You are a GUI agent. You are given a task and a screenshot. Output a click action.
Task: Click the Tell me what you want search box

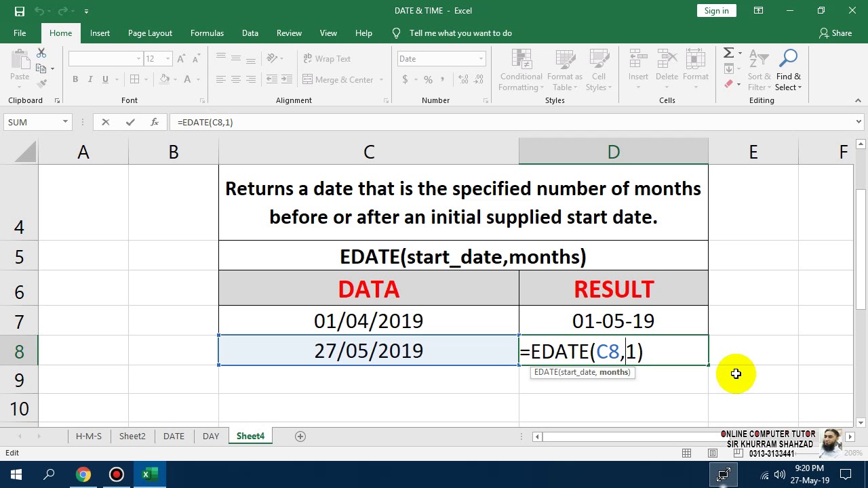pos(460,33)
